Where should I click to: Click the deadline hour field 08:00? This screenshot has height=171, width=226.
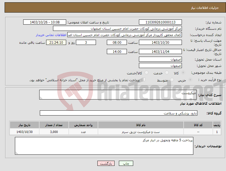pyautogui.click(x=117, y=42)
